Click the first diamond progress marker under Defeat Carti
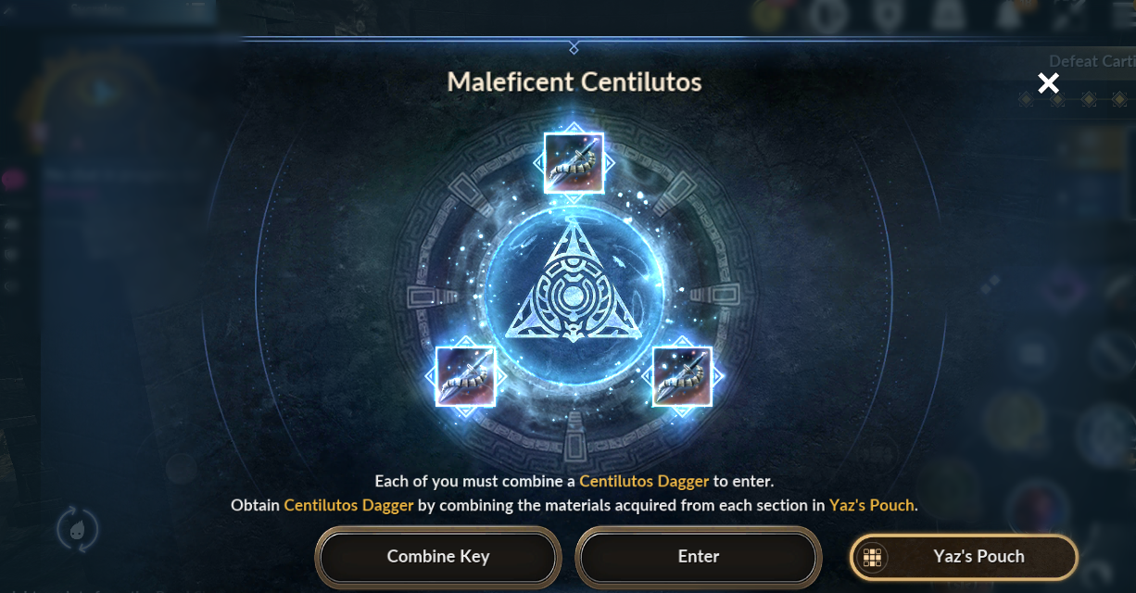 pos(1026,99)
